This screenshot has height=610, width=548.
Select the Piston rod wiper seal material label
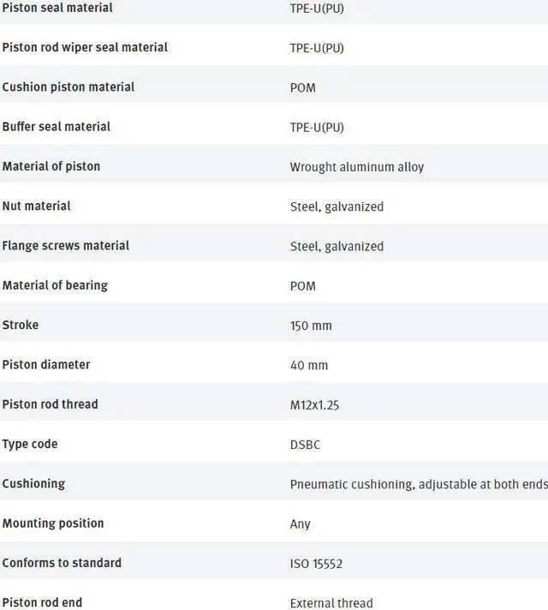click(85, 47)
